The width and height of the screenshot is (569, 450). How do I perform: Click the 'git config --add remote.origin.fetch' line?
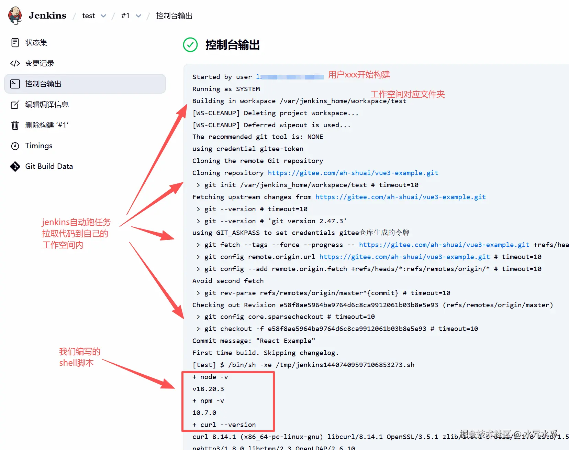click(x=369, y=269)
